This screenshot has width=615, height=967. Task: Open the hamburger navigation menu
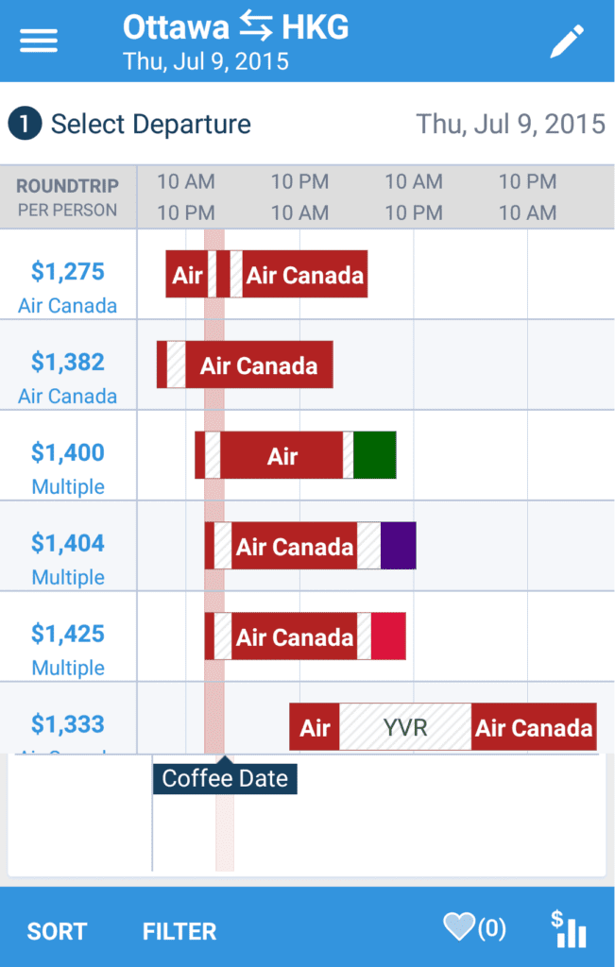point(39,41)
